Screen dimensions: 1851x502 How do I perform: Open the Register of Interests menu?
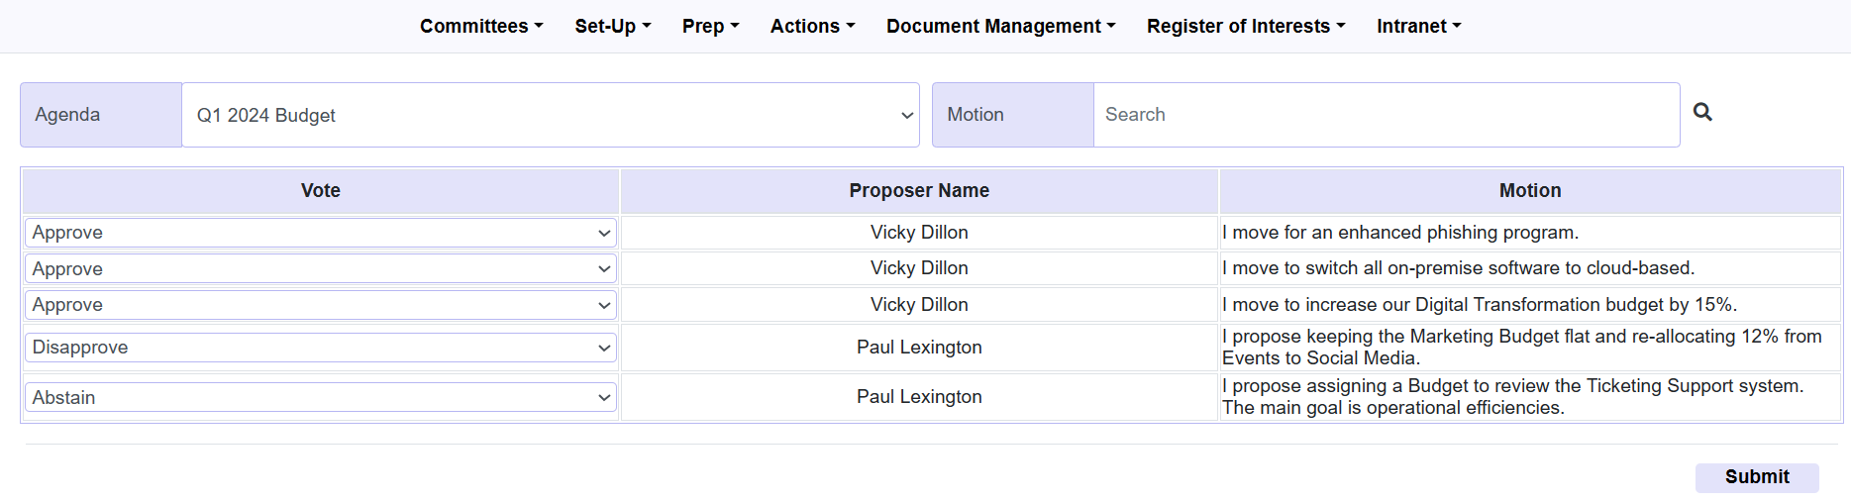[x=1246, y=26]
